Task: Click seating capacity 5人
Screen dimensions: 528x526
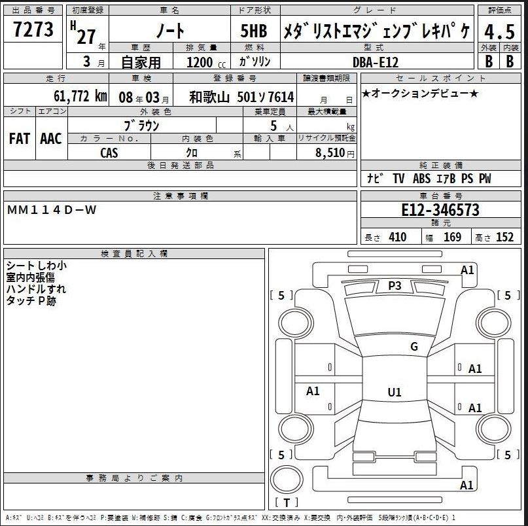Action: (x=281, y=126)
